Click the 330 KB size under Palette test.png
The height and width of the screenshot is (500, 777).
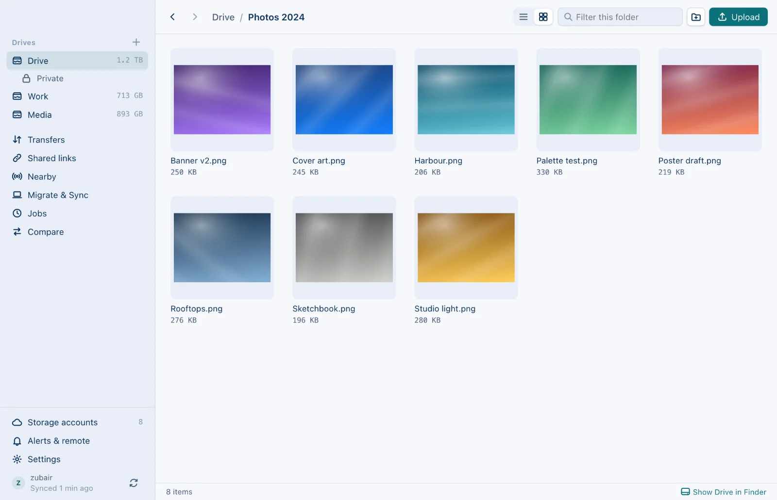549,172
